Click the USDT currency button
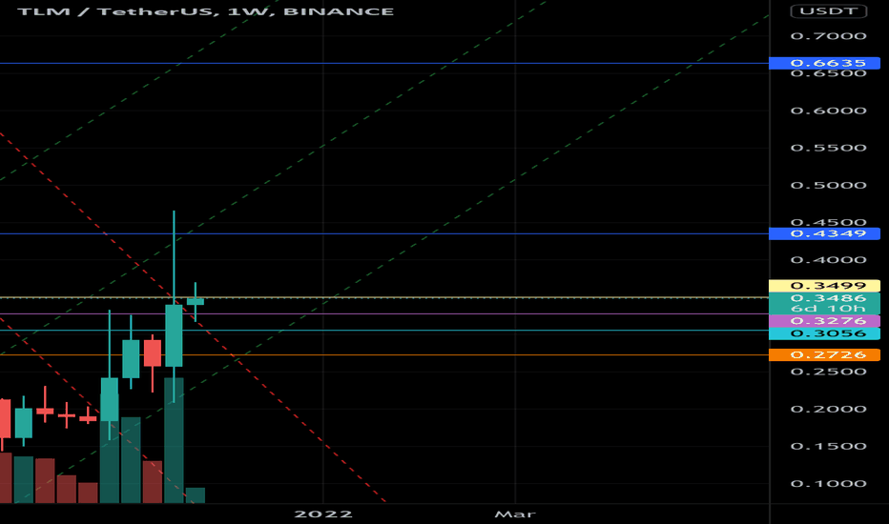 coord(828,11)
